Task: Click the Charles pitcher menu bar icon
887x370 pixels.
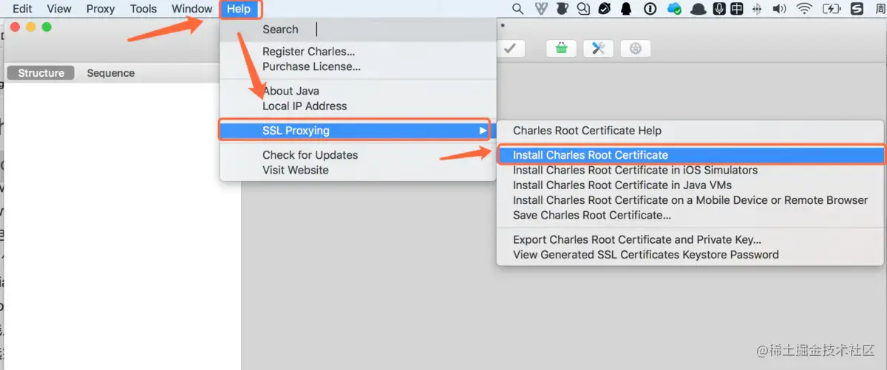Action: 562,9
